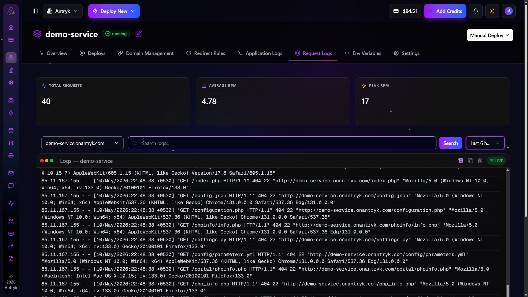Open the Antryk workspace dropdown
Image resolution: width=528 pixels, height=297 pixels.
point(63,11)
